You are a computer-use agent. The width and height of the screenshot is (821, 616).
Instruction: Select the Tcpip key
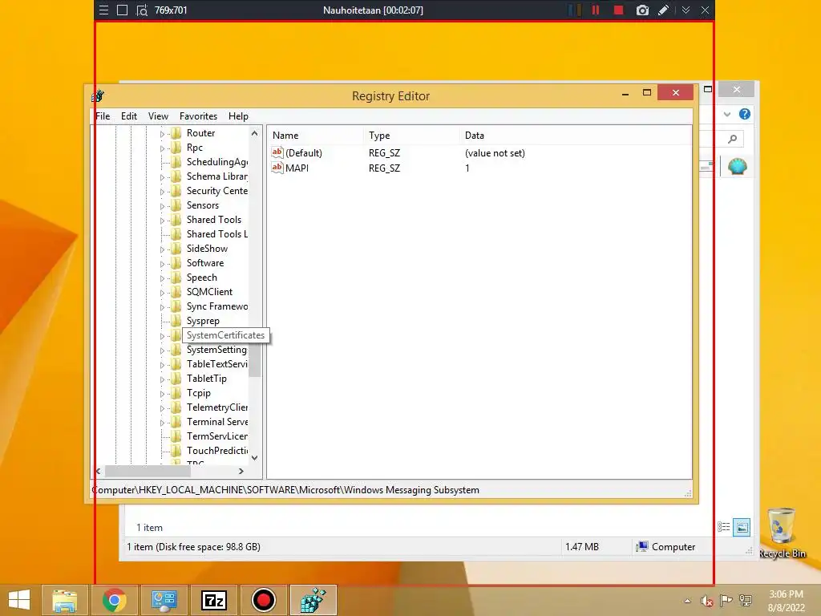199,393
